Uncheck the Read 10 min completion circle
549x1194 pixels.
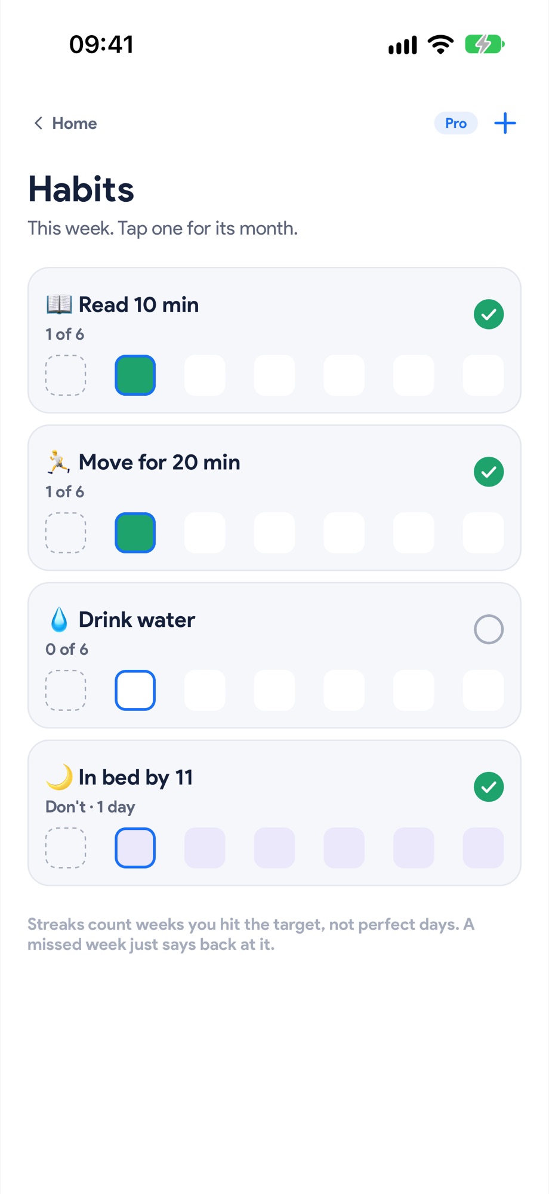point(489,315)
